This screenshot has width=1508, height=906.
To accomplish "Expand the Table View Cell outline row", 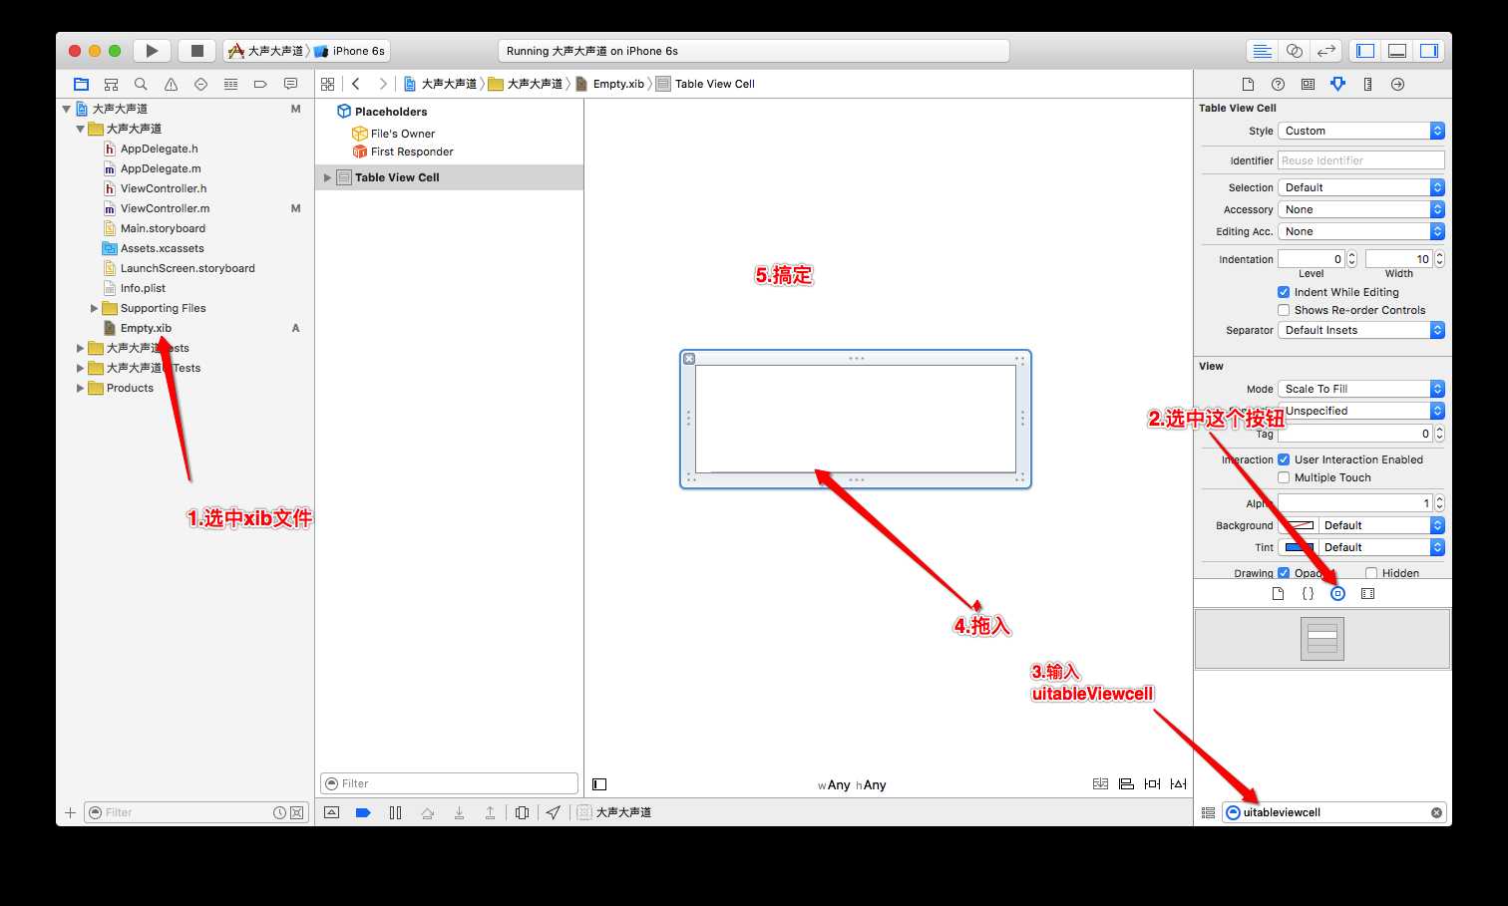I will (327, 177).
